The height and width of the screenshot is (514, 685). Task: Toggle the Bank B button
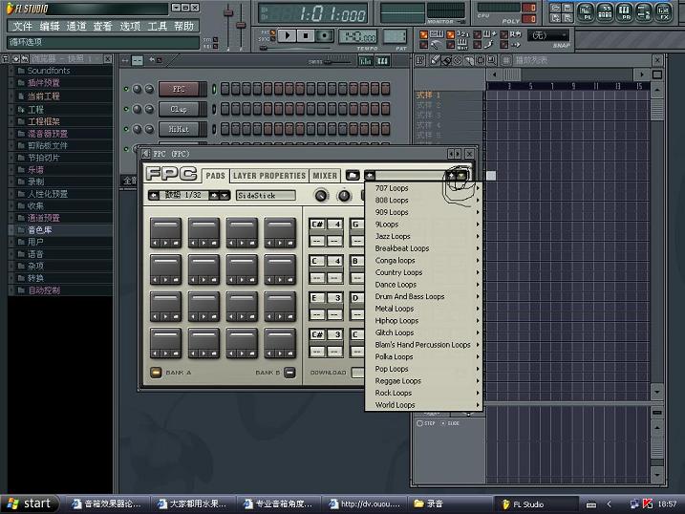[x=289, y=373]
